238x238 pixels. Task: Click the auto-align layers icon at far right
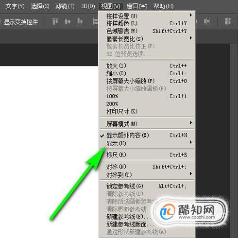pyautogui.click(x=228, y=21)
